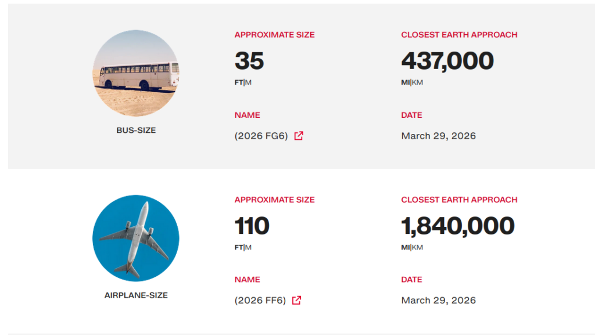Image resolution: width=595 pixels, height=336 pixels.
Task: Click the March 29, 2026 date for 2026 FG6
Action: pyautogui.click(x=438, y=136)
